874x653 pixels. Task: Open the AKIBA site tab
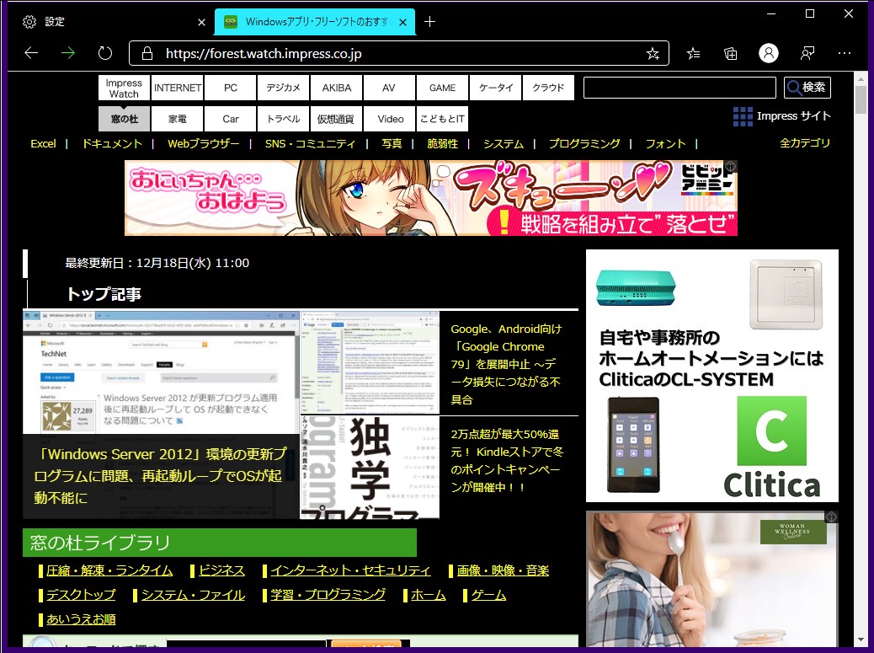click(x=336, y=88)
